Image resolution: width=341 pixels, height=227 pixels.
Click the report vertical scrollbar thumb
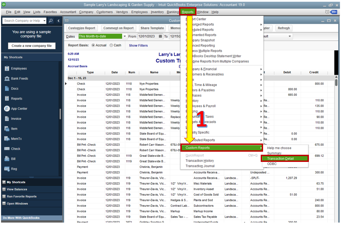click(x=336, y=82)
